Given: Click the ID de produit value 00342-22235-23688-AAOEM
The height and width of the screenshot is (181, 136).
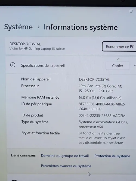Looking at the screenshot, I should [102, 116].
